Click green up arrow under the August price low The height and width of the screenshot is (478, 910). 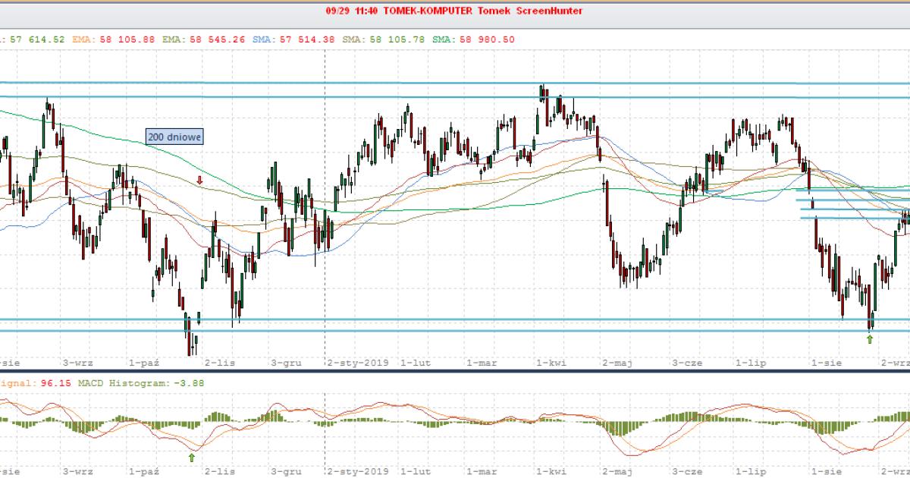pos(870,339)
